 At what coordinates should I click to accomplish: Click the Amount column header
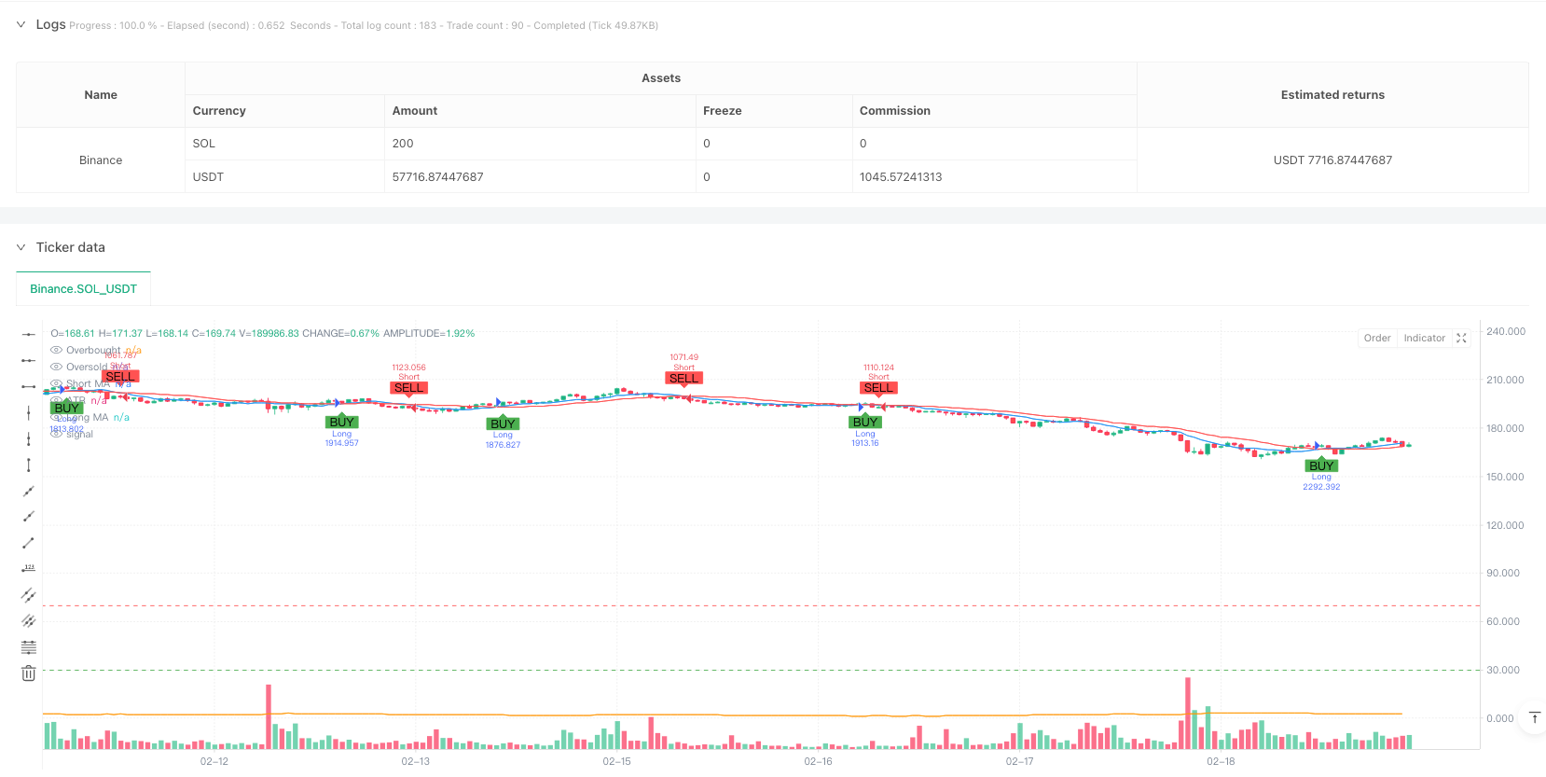point(540,111)
